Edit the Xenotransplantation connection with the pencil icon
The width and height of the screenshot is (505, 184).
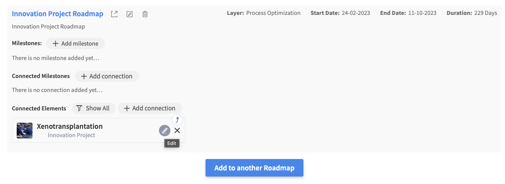coord(164,130)
